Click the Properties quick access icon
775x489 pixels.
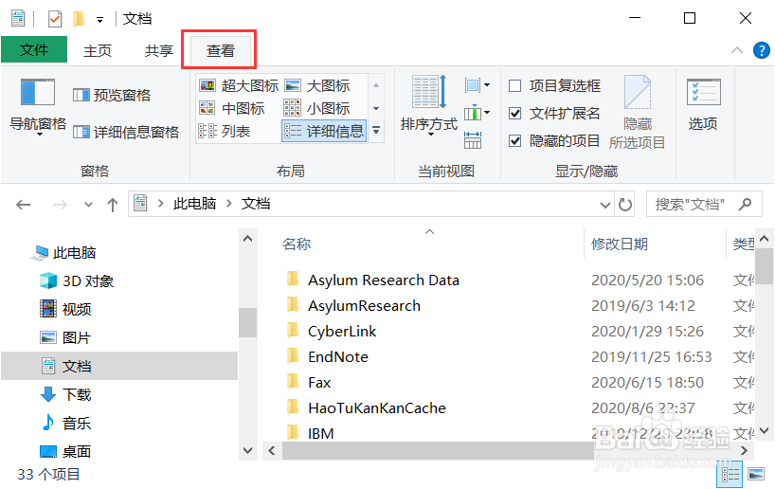54,19
